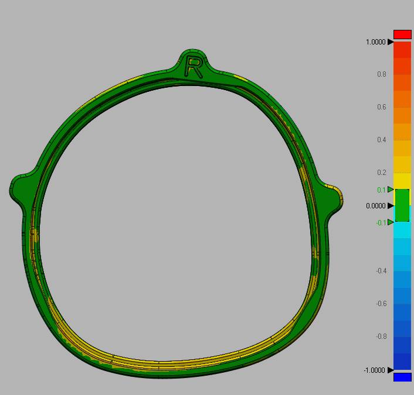This screenshot has height=395, width=414.
Task: Click the 0.8 scale label
Action: point(382,74)
